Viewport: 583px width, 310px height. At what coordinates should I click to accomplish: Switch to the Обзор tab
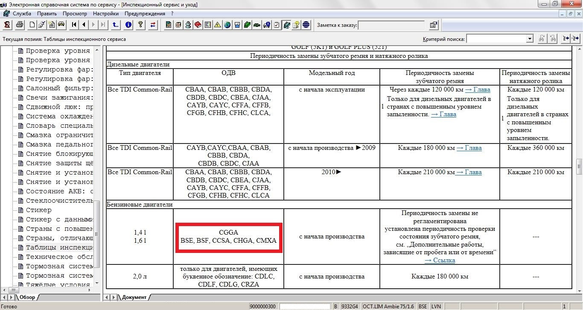coord(28,297)
